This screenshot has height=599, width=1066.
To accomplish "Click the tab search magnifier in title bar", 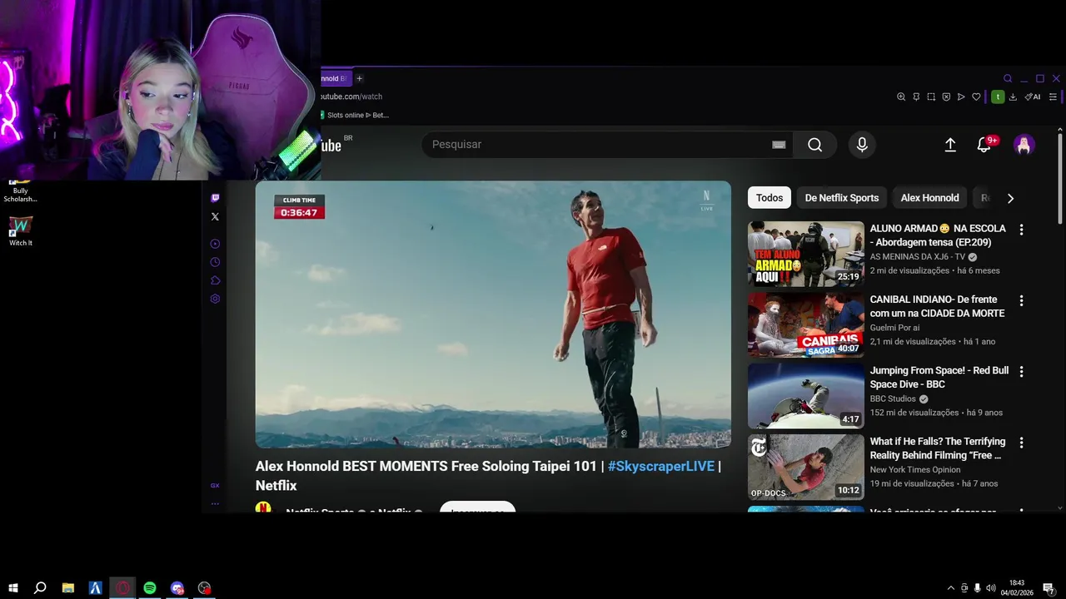I will pos(1008,79).
